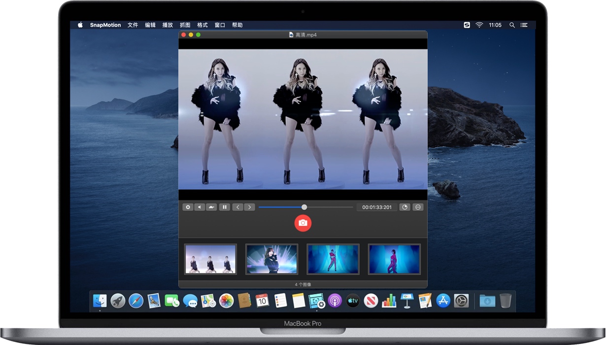Open the playback settings gear icon

[x=188, y=207]
